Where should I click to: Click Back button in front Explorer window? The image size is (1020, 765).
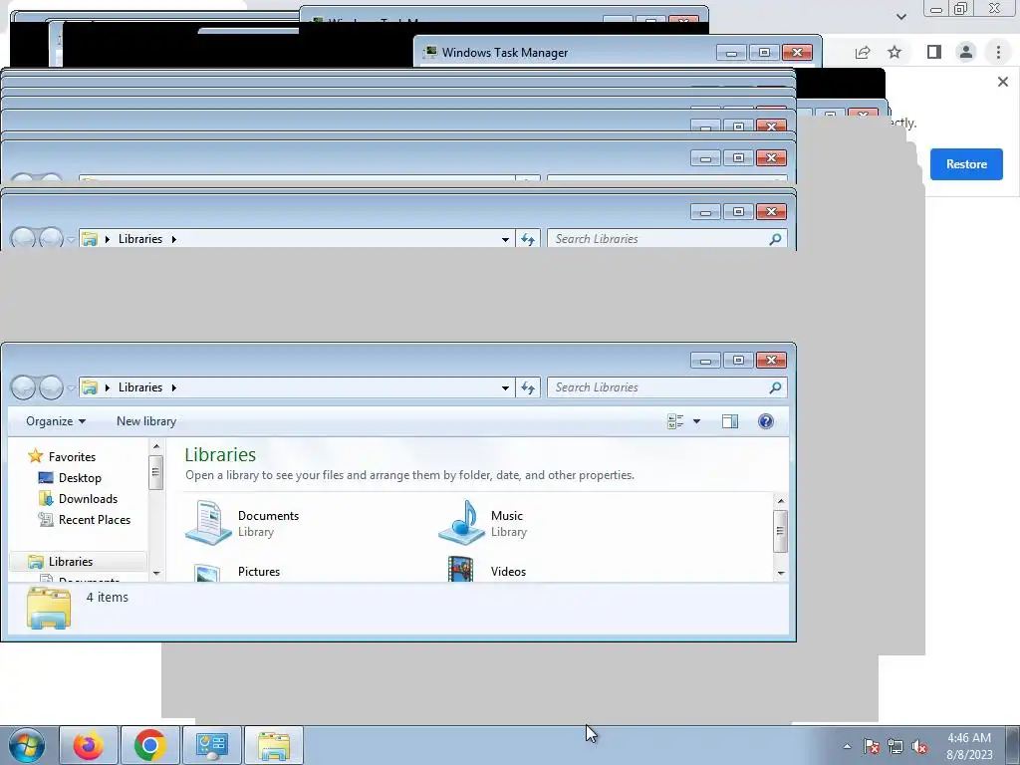coord(24,387)
